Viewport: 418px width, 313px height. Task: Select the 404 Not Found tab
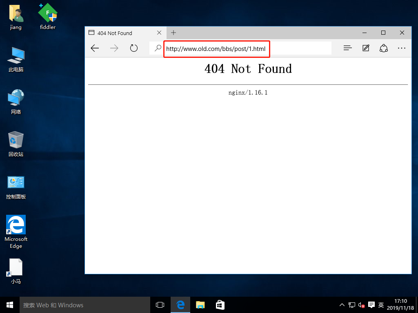click(126, 33)
